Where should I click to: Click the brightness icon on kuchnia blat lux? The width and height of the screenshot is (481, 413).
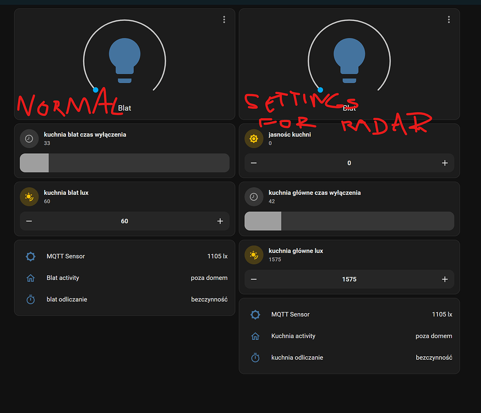click(29, 197)
